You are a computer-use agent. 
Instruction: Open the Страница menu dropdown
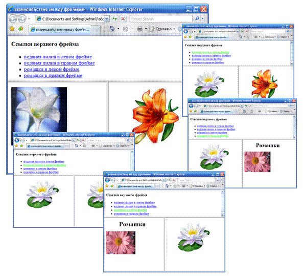(x=162, y=29)
